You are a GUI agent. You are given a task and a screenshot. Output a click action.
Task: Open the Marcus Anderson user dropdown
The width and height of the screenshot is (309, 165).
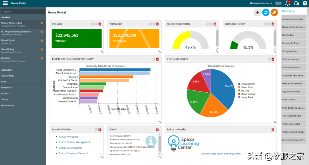coord(261,3)
